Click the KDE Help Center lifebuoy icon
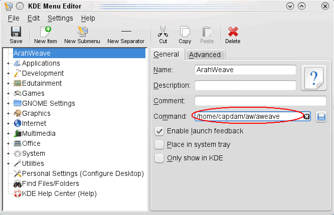The width and height of the screenshot is (334, 215). coord(17,193)
